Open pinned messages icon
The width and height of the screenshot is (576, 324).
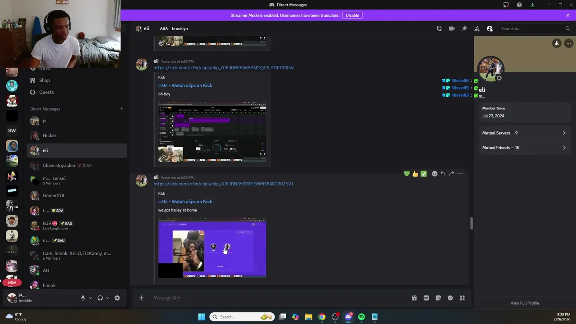click(464, 28)
